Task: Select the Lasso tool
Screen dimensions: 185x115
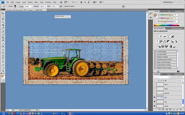Action: pos(3,19)
